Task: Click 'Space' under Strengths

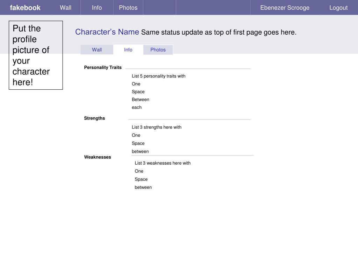Action: 138,143
